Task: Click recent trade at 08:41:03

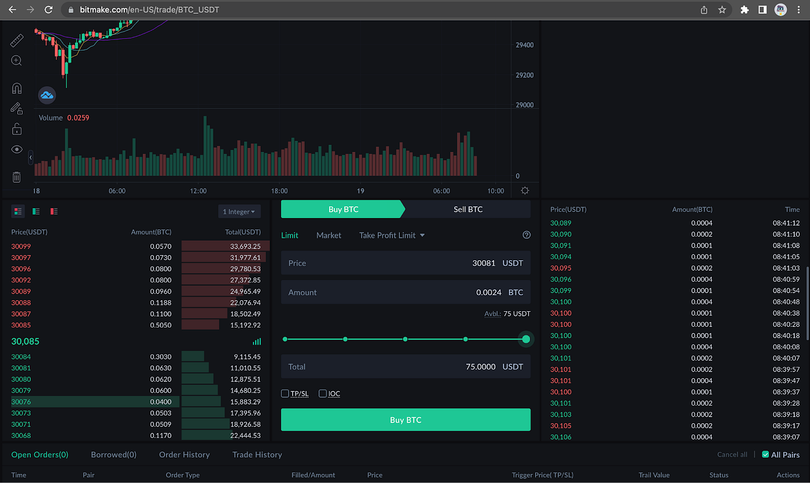Action: [x=675, y=268]
